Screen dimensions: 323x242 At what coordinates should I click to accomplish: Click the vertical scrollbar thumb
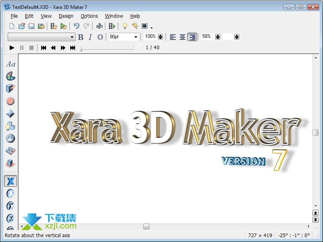pyautogui.click(x=315, y=132)
